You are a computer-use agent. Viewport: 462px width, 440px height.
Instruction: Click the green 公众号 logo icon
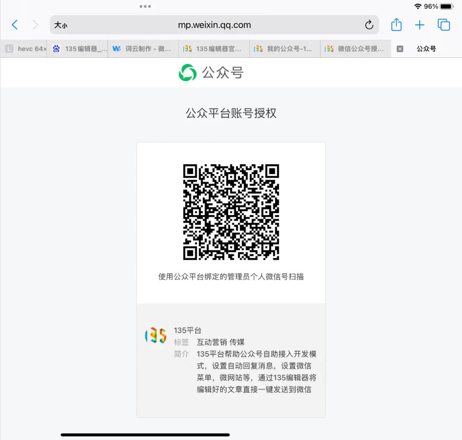pyautogui.click(x=187, y=72)
